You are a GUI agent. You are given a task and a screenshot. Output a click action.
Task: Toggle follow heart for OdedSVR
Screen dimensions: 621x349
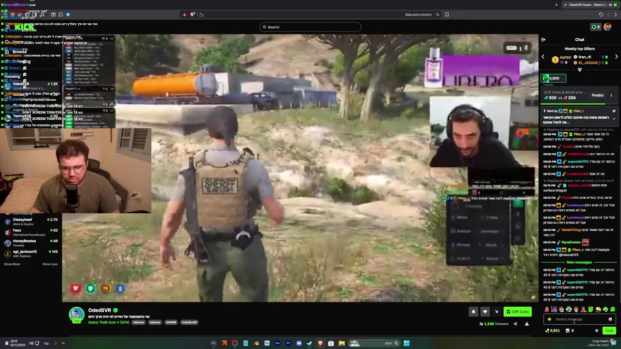(485, 312)
